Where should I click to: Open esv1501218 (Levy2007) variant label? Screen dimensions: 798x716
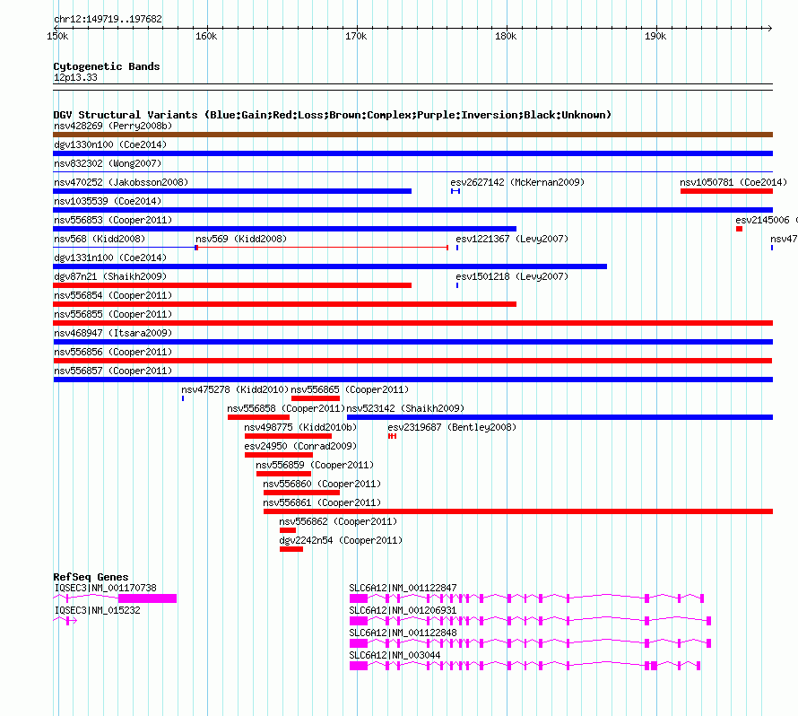tap(512, 276)
